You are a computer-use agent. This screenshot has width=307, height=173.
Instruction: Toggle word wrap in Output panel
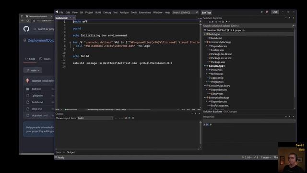point(129,118)
